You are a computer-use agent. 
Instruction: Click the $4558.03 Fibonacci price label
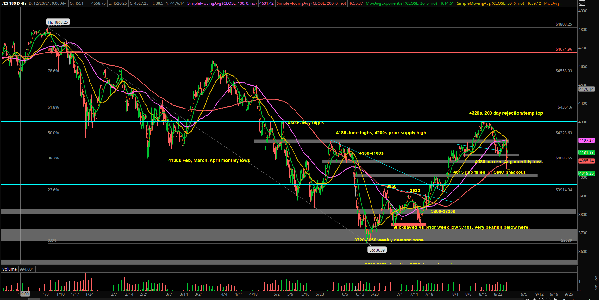click(564, 71)
